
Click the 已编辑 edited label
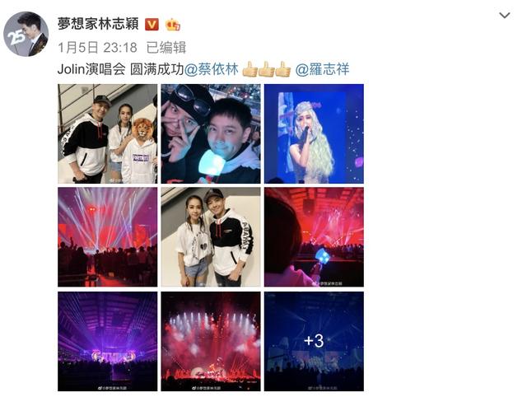tap(166, 48)
